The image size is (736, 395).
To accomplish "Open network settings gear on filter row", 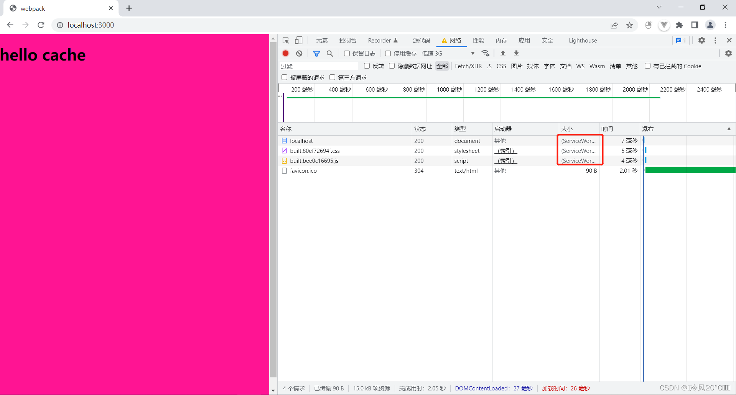I will tap(728, 53).
